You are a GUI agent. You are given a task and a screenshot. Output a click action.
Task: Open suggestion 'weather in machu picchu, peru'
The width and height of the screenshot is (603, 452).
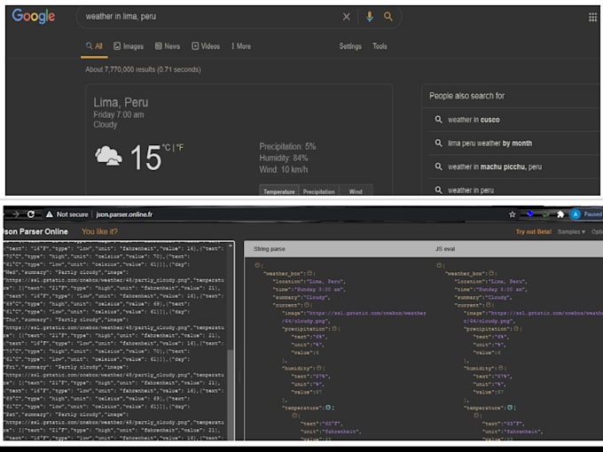pyautogui.click(x=495, y=167)
